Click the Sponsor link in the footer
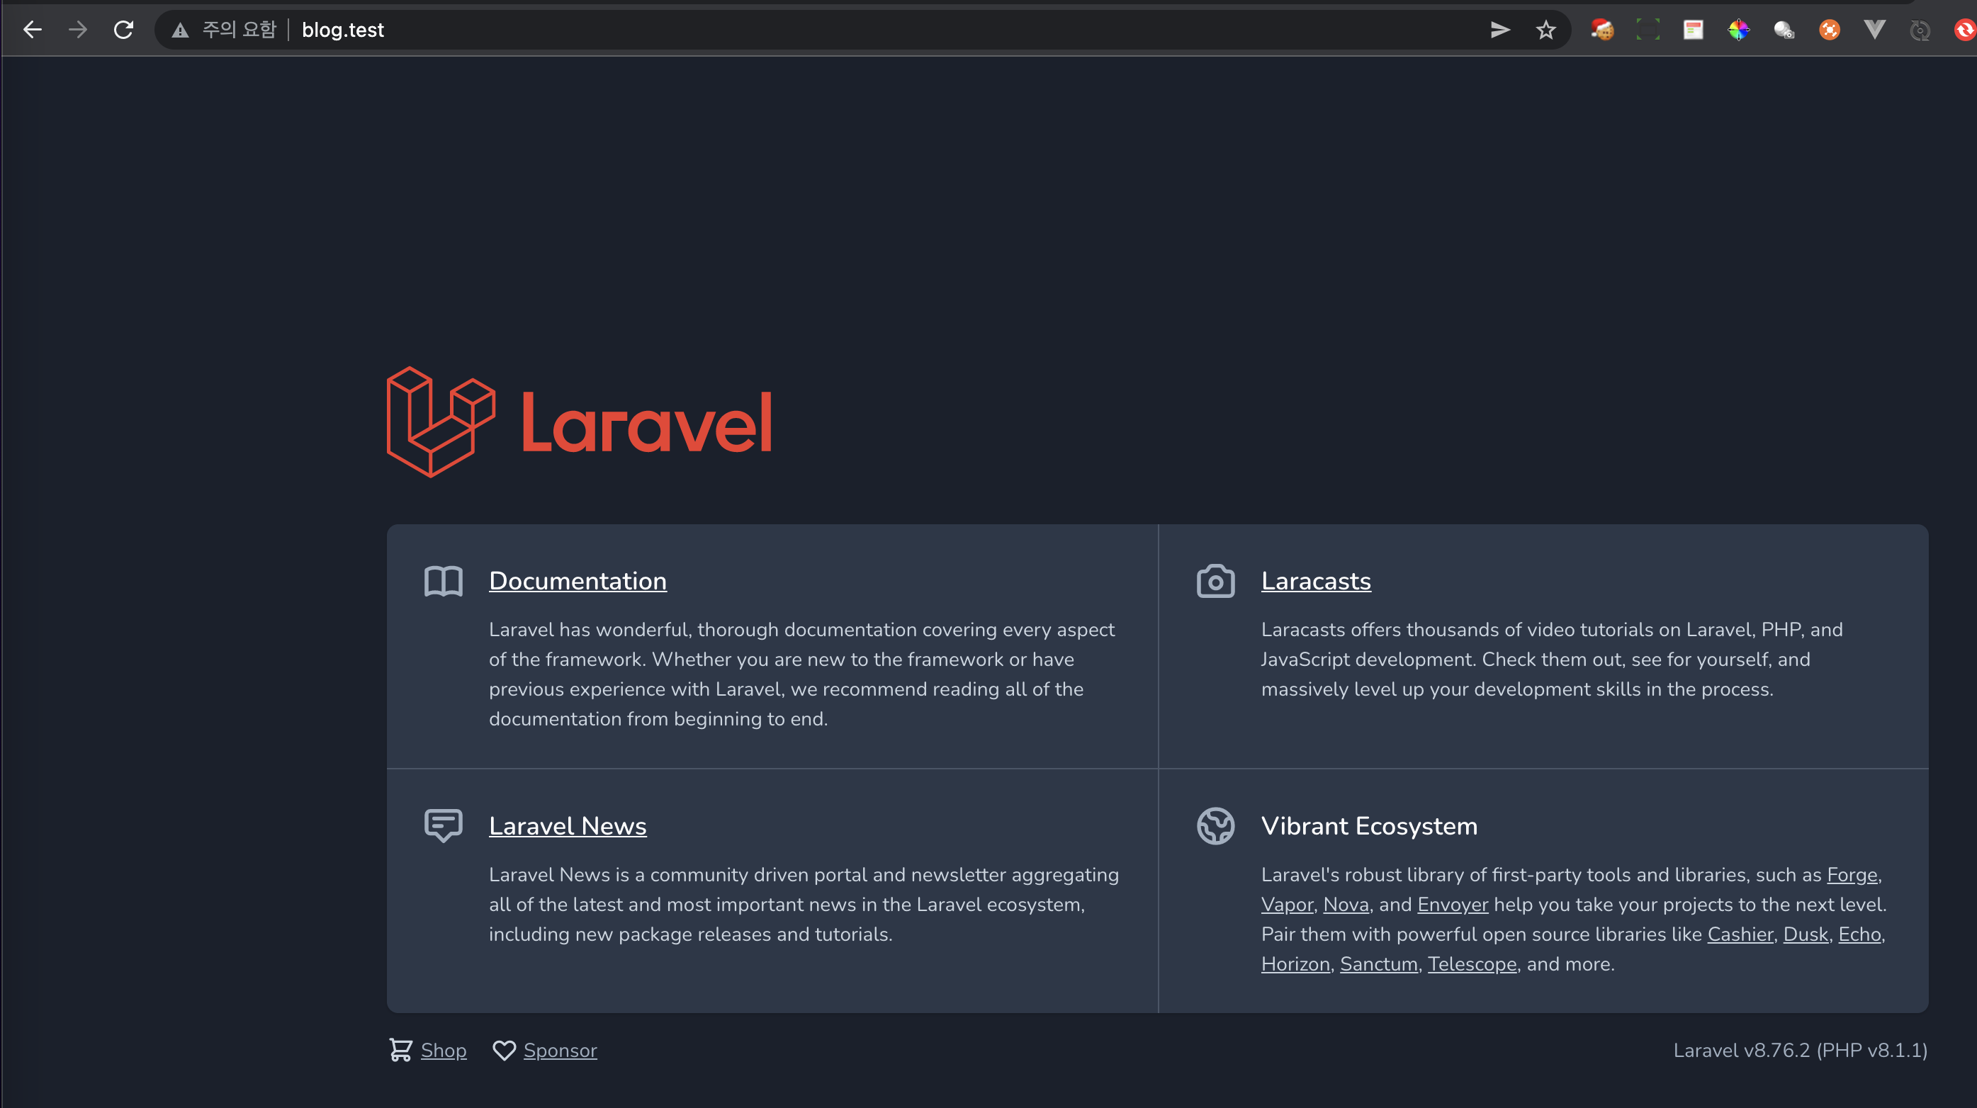 pyautogui.click(x=560, y=1050)
